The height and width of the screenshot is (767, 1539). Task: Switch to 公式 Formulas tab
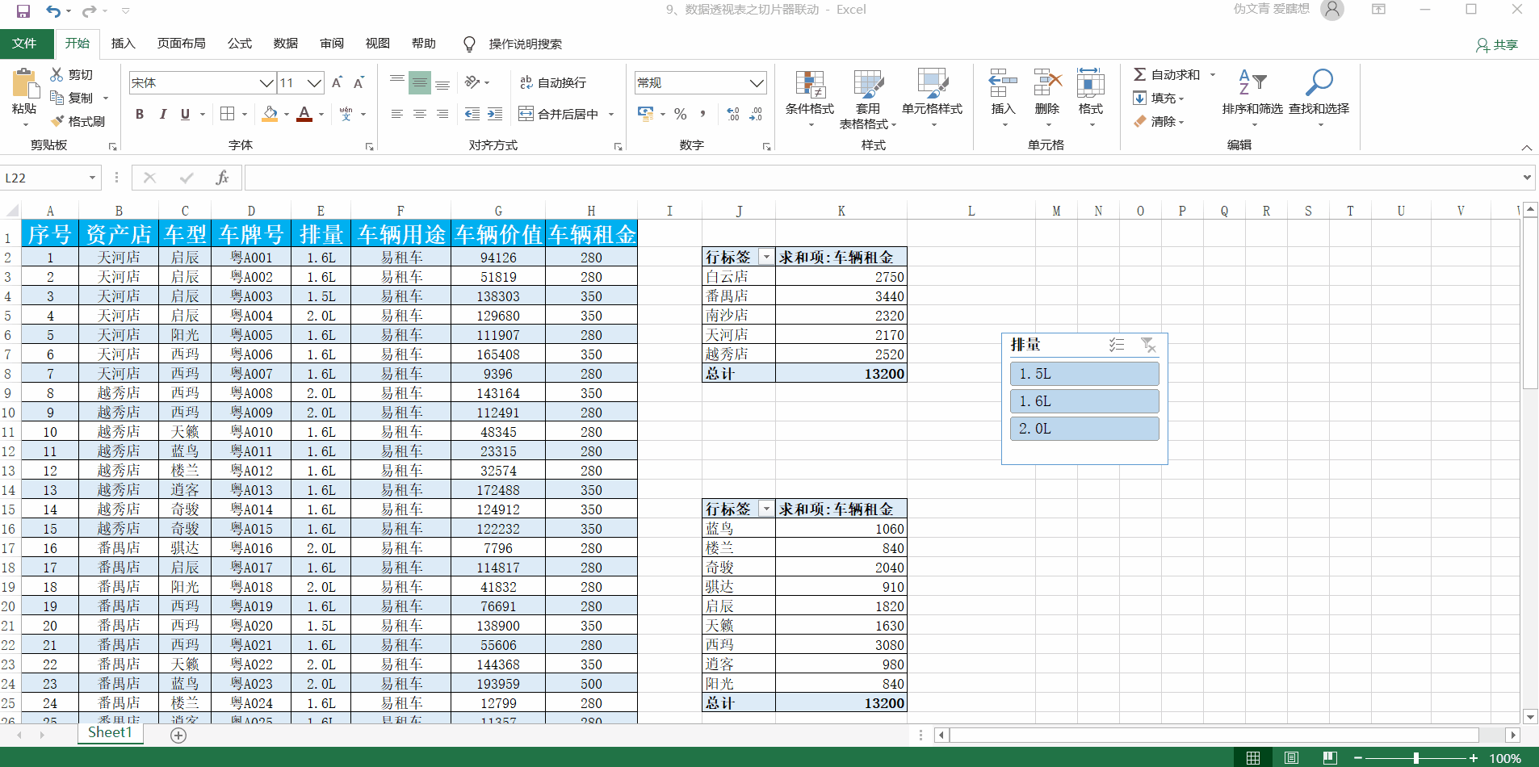239,44
